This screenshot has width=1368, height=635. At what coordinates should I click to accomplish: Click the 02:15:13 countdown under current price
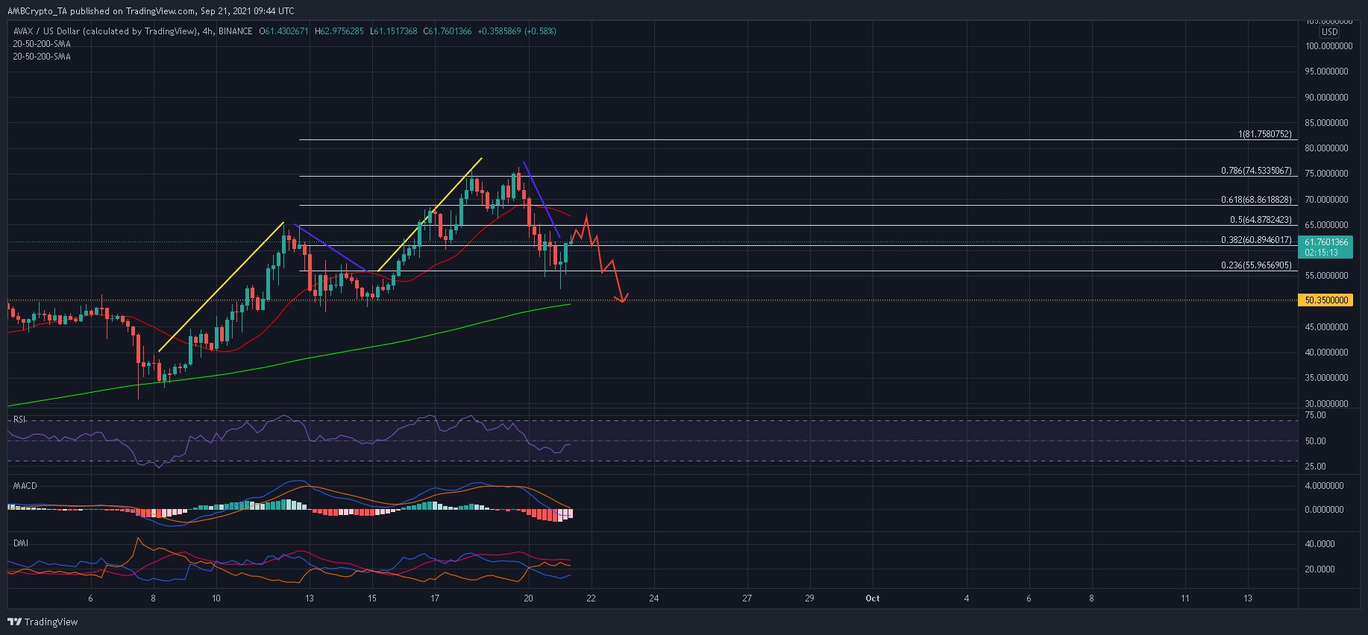tap(1321, 253)
